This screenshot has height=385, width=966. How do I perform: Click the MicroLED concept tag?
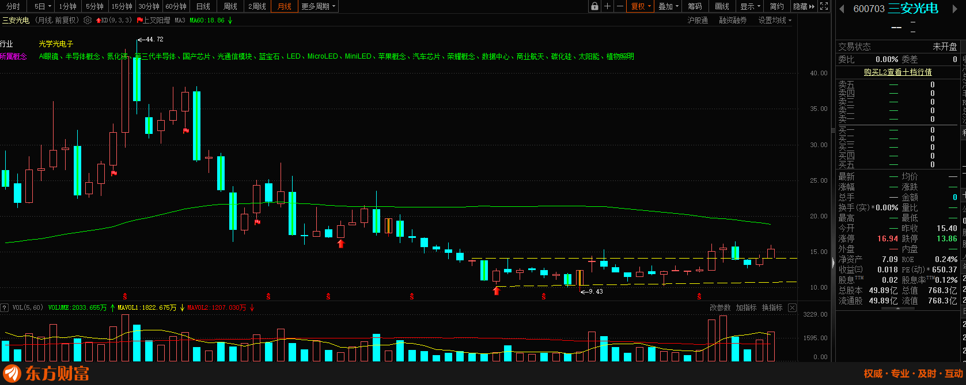(323, 56)
